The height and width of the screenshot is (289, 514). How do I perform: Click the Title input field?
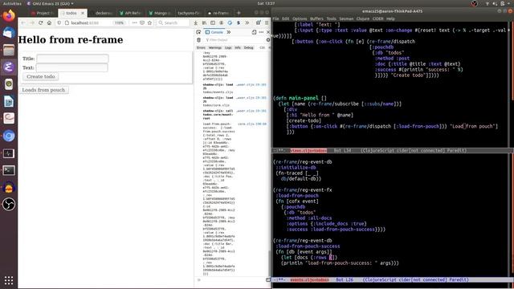pyautogui.click(x=72, y=59)
